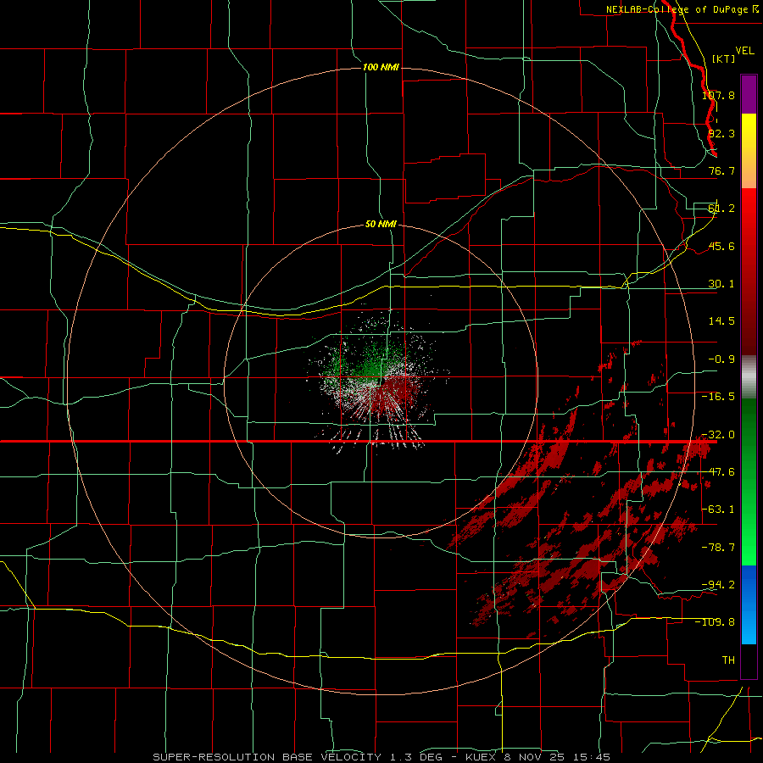This screenshot has width=763, height=763.
Task: Click the green segment of the velocity color bar
Action: click(x=749, y=482)
